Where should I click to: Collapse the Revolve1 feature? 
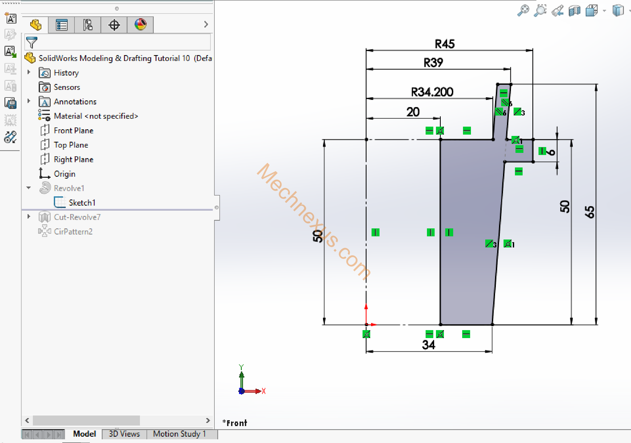click(x=29, y=188)
